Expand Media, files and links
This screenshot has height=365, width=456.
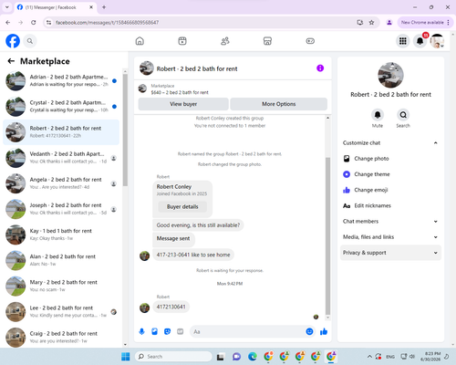click(x=390, y=237)
